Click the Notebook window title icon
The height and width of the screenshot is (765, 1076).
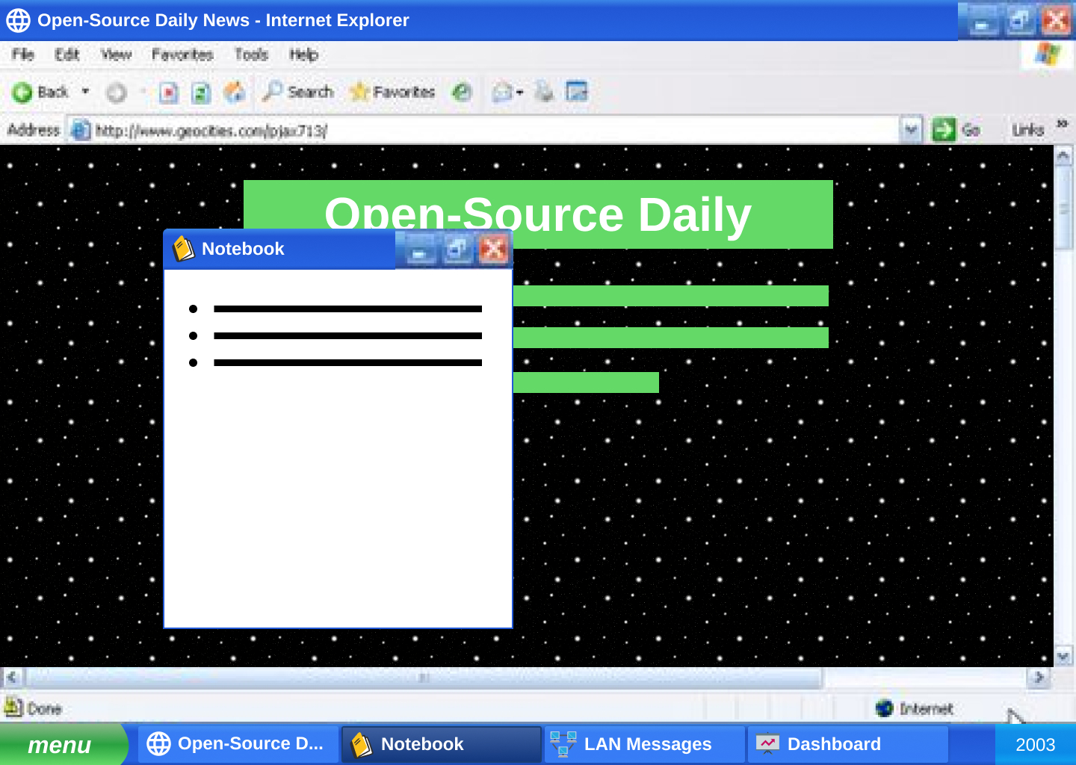pos(183,249)
